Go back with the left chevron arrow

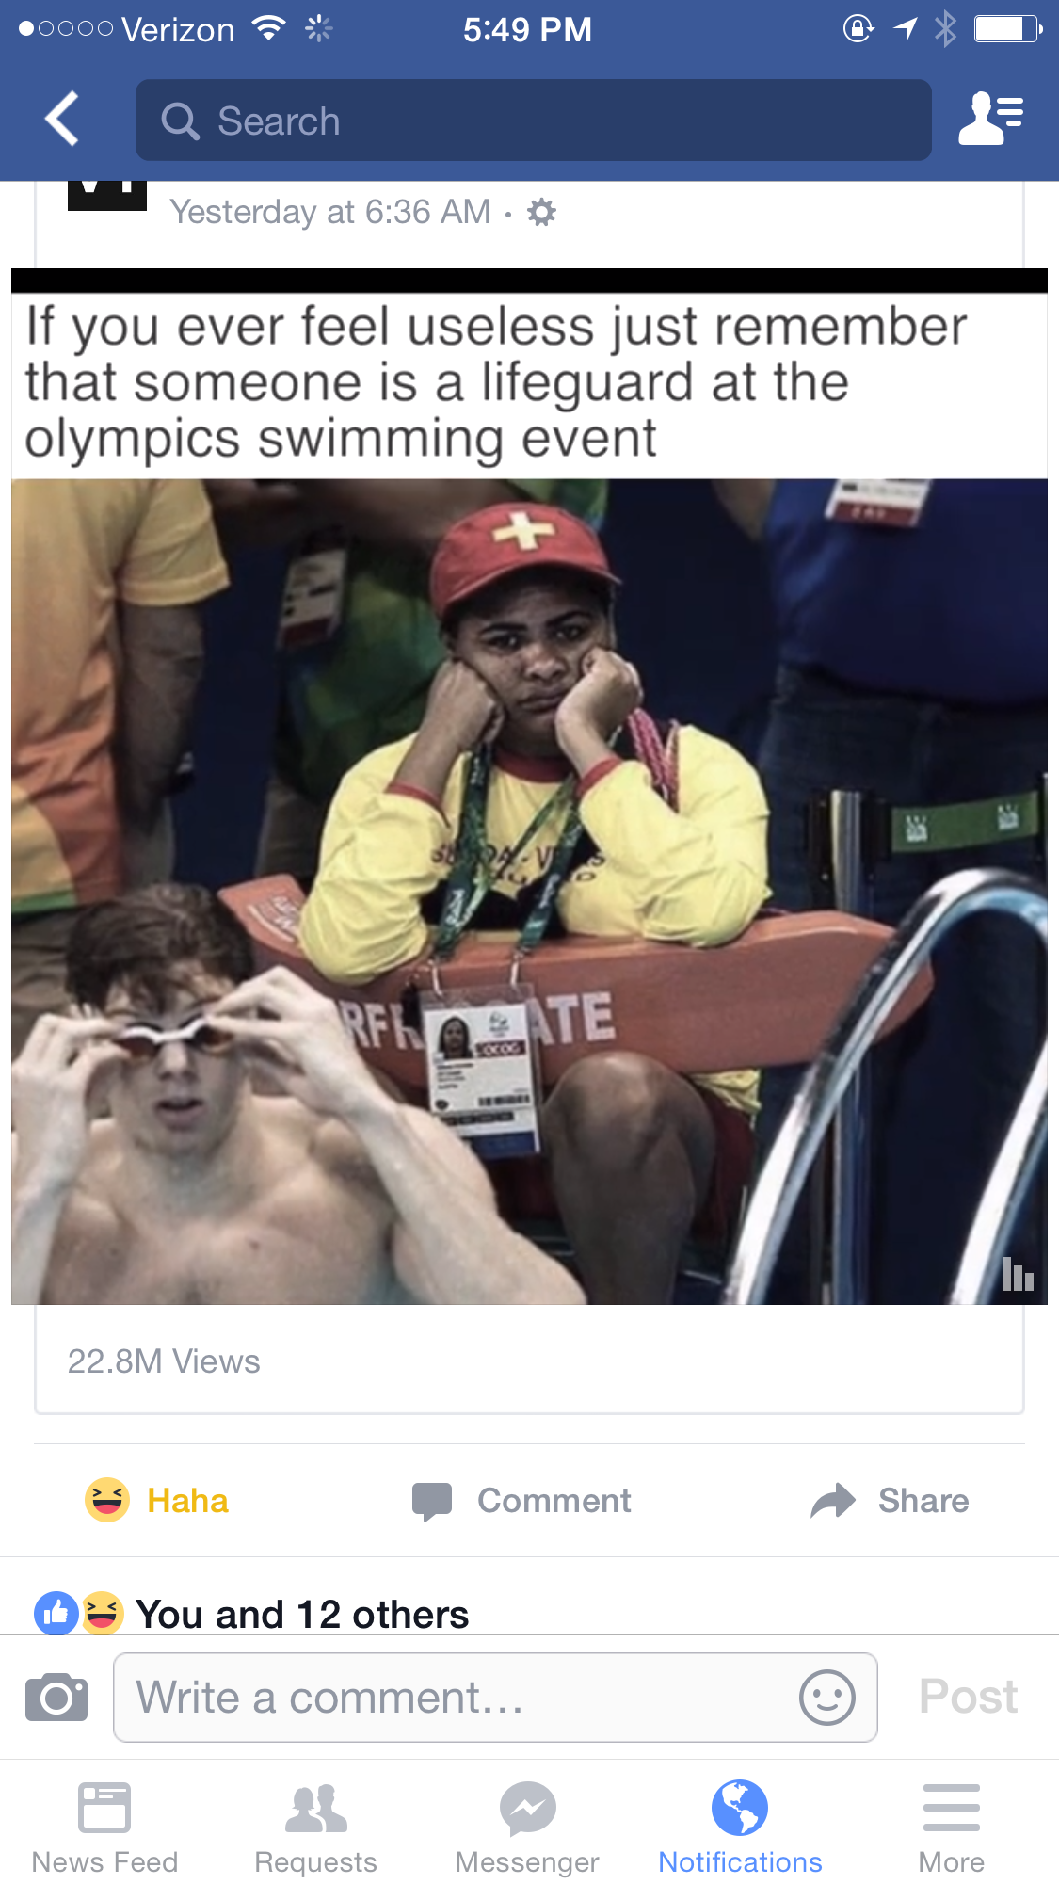pos(62,120)
